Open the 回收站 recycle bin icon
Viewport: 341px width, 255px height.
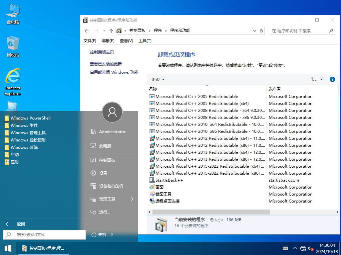click(13, 46)
